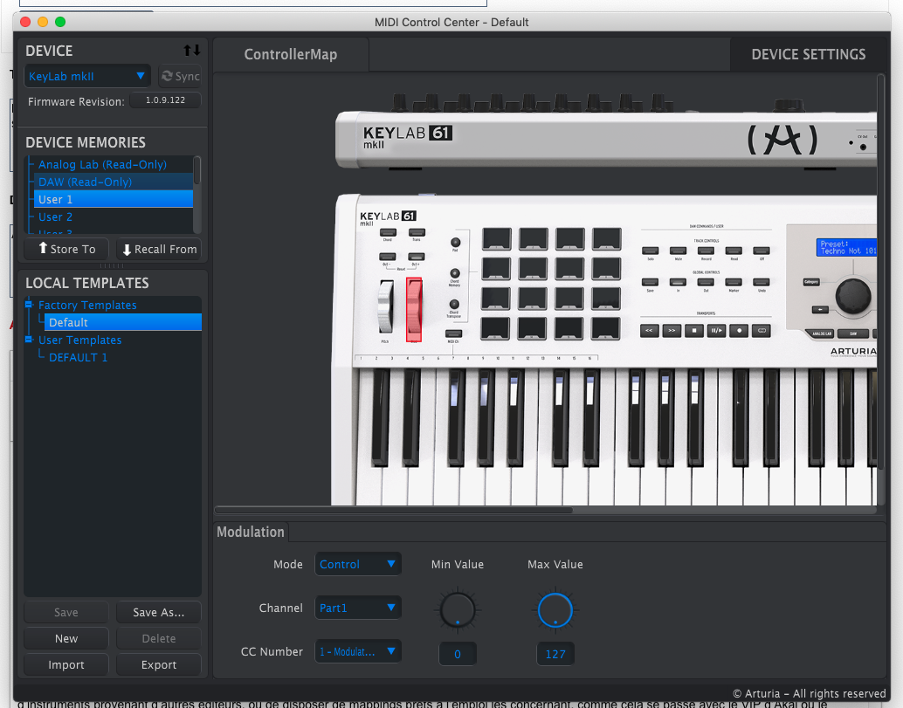Image resolution: width=903 pixels, height=708 pixels.
Task: Click the Max Value knob
Action: [555, 609]
